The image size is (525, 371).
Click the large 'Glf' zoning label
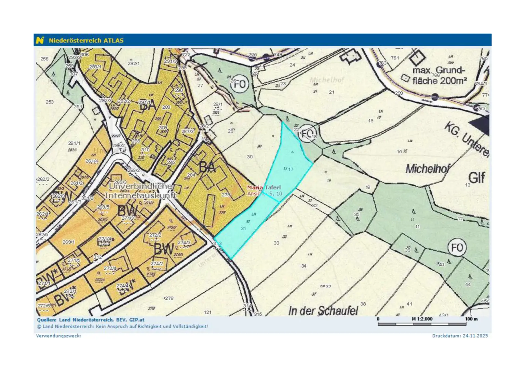coord(476,178)
